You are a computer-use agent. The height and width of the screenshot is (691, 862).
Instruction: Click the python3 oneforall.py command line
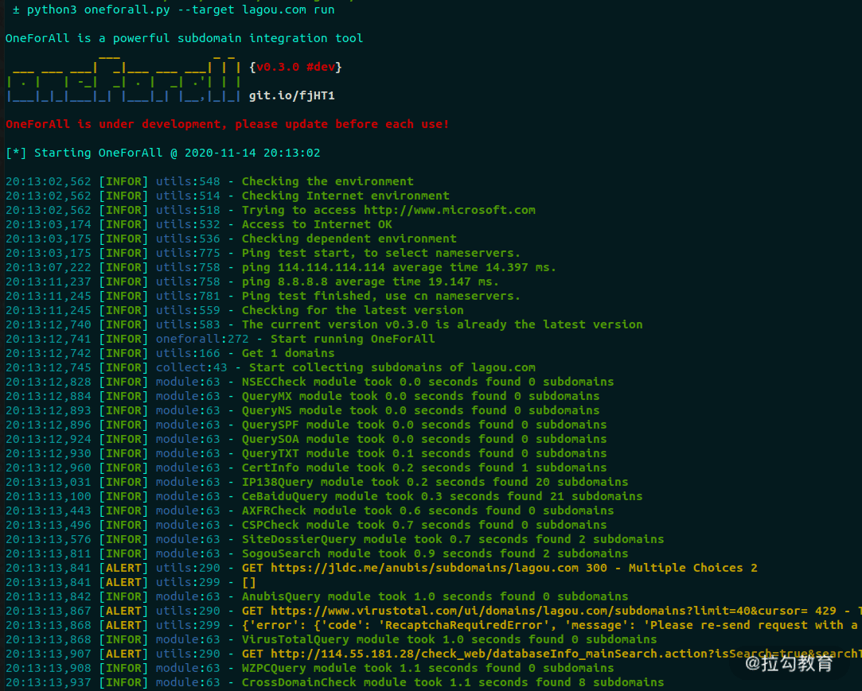pos(174,10)
